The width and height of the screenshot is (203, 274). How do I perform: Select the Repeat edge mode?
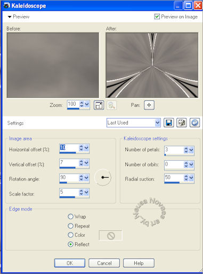pyautogui.click(x=70, y=226)
